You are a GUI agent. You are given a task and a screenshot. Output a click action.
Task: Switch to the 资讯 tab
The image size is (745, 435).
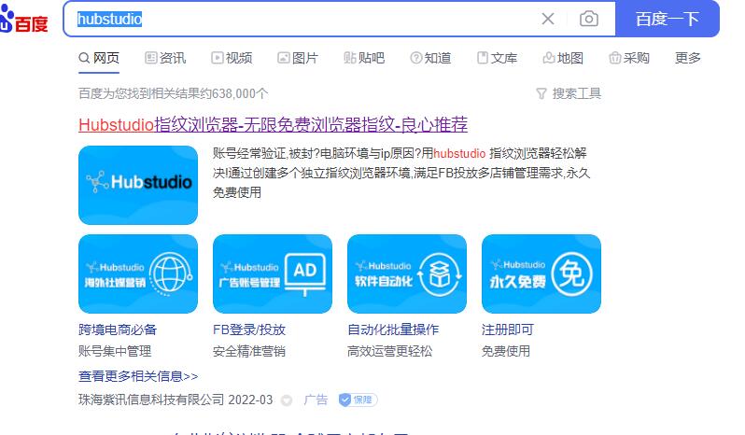pyautogui.click(x=165, y=58)
